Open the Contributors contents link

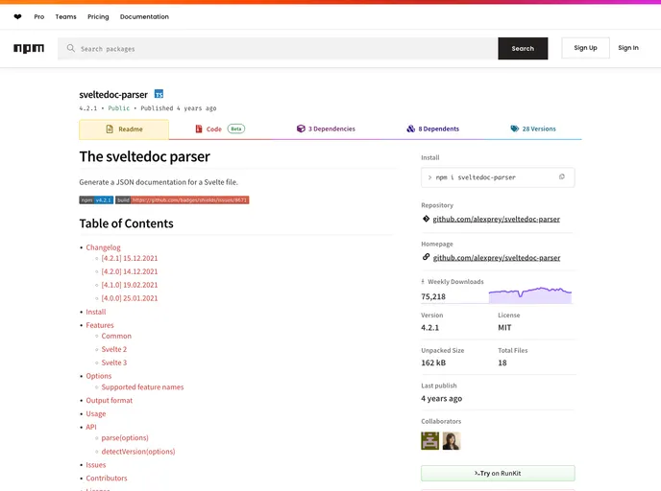coord(107,478)
